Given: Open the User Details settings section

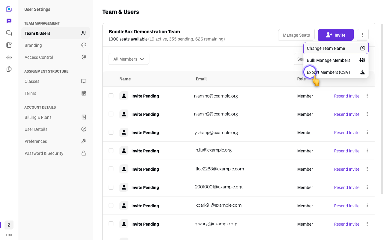Looking at the screenshot, I should point(55,129).
